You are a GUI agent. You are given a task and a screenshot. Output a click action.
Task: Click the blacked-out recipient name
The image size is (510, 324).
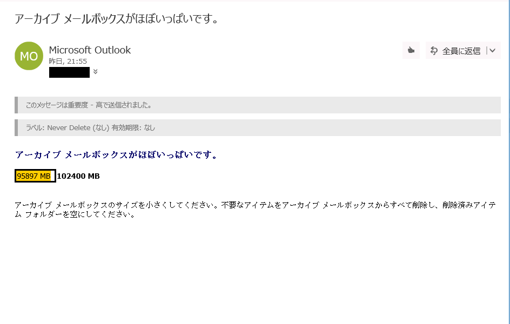coord(69,72)
